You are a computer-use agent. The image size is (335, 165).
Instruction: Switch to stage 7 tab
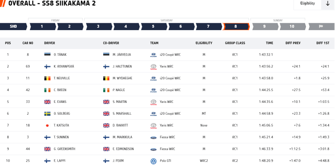tap(208, 26)
